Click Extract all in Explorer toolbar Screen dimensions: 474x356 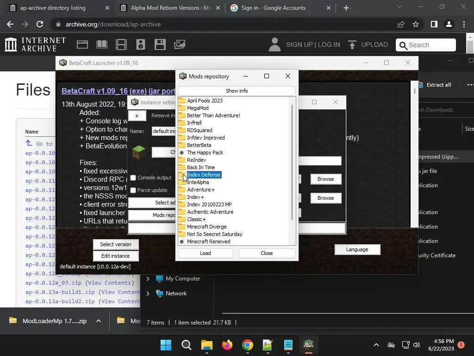pyautogui.click(x=435, y=85)
